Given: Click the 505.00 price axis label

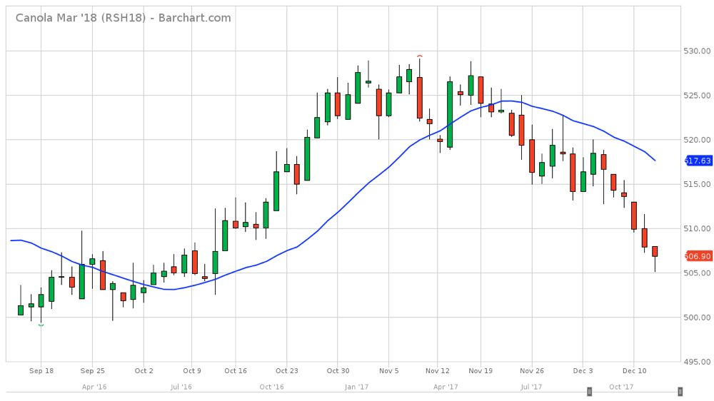Looking at the screenshot, I should (x=697, y=273).
